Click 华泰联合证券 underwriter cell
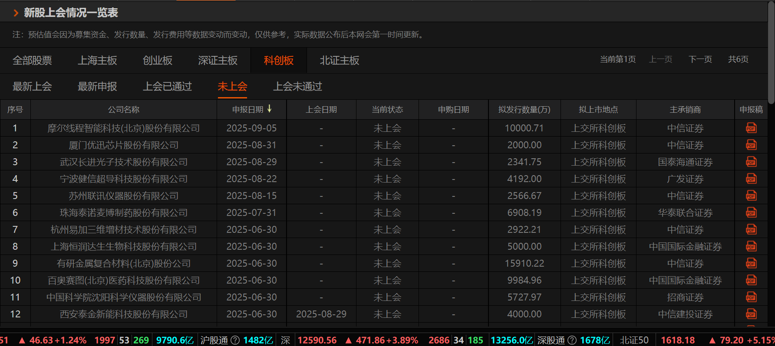 685,213
